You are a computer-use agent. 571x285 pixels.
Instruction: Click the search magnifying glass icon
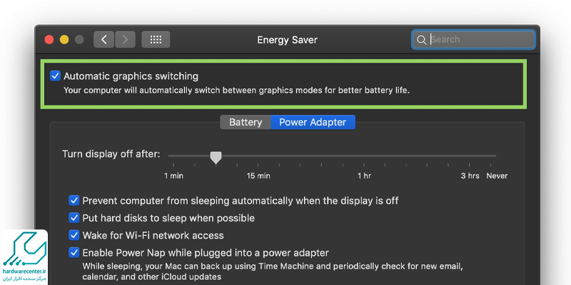click(x=422, y=40)
